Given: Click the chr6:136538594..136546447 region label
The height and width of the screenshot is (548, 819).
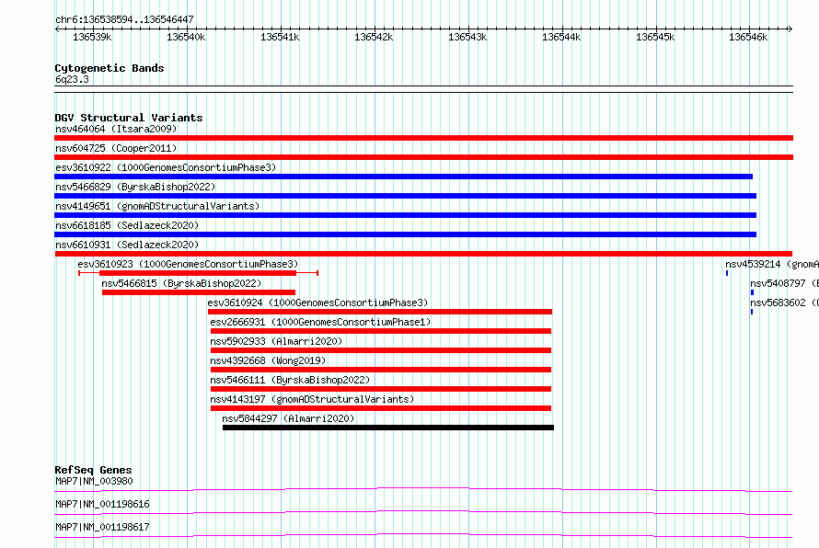Looking at the screenshot, I should click(x=124, y=19).
